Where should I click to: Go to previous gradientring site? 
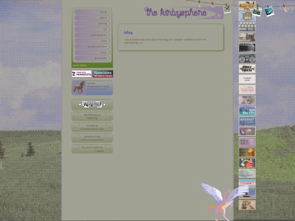(x=75, y=138)
